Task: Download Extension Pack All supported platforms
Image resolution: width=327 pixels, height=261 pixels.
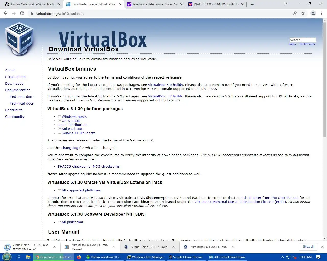Action: click(x=81, y=190)
